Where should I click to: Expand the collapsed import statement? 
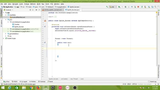(55, 17)
